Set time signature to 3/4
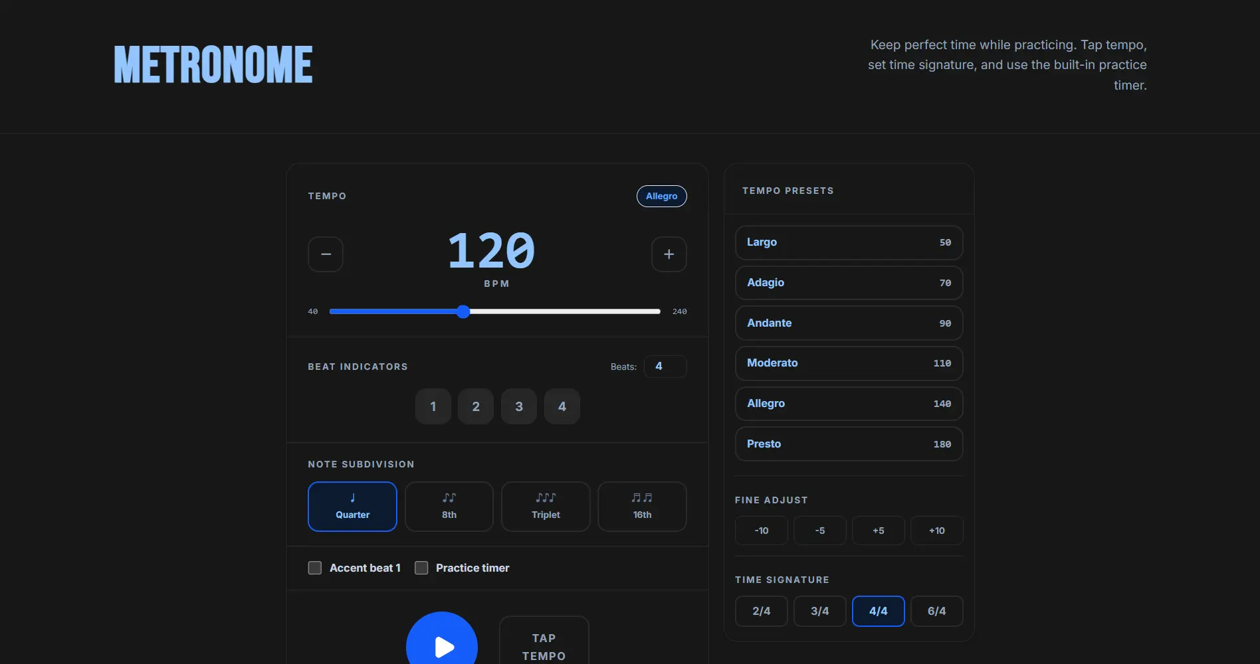 tap(820, 611)
